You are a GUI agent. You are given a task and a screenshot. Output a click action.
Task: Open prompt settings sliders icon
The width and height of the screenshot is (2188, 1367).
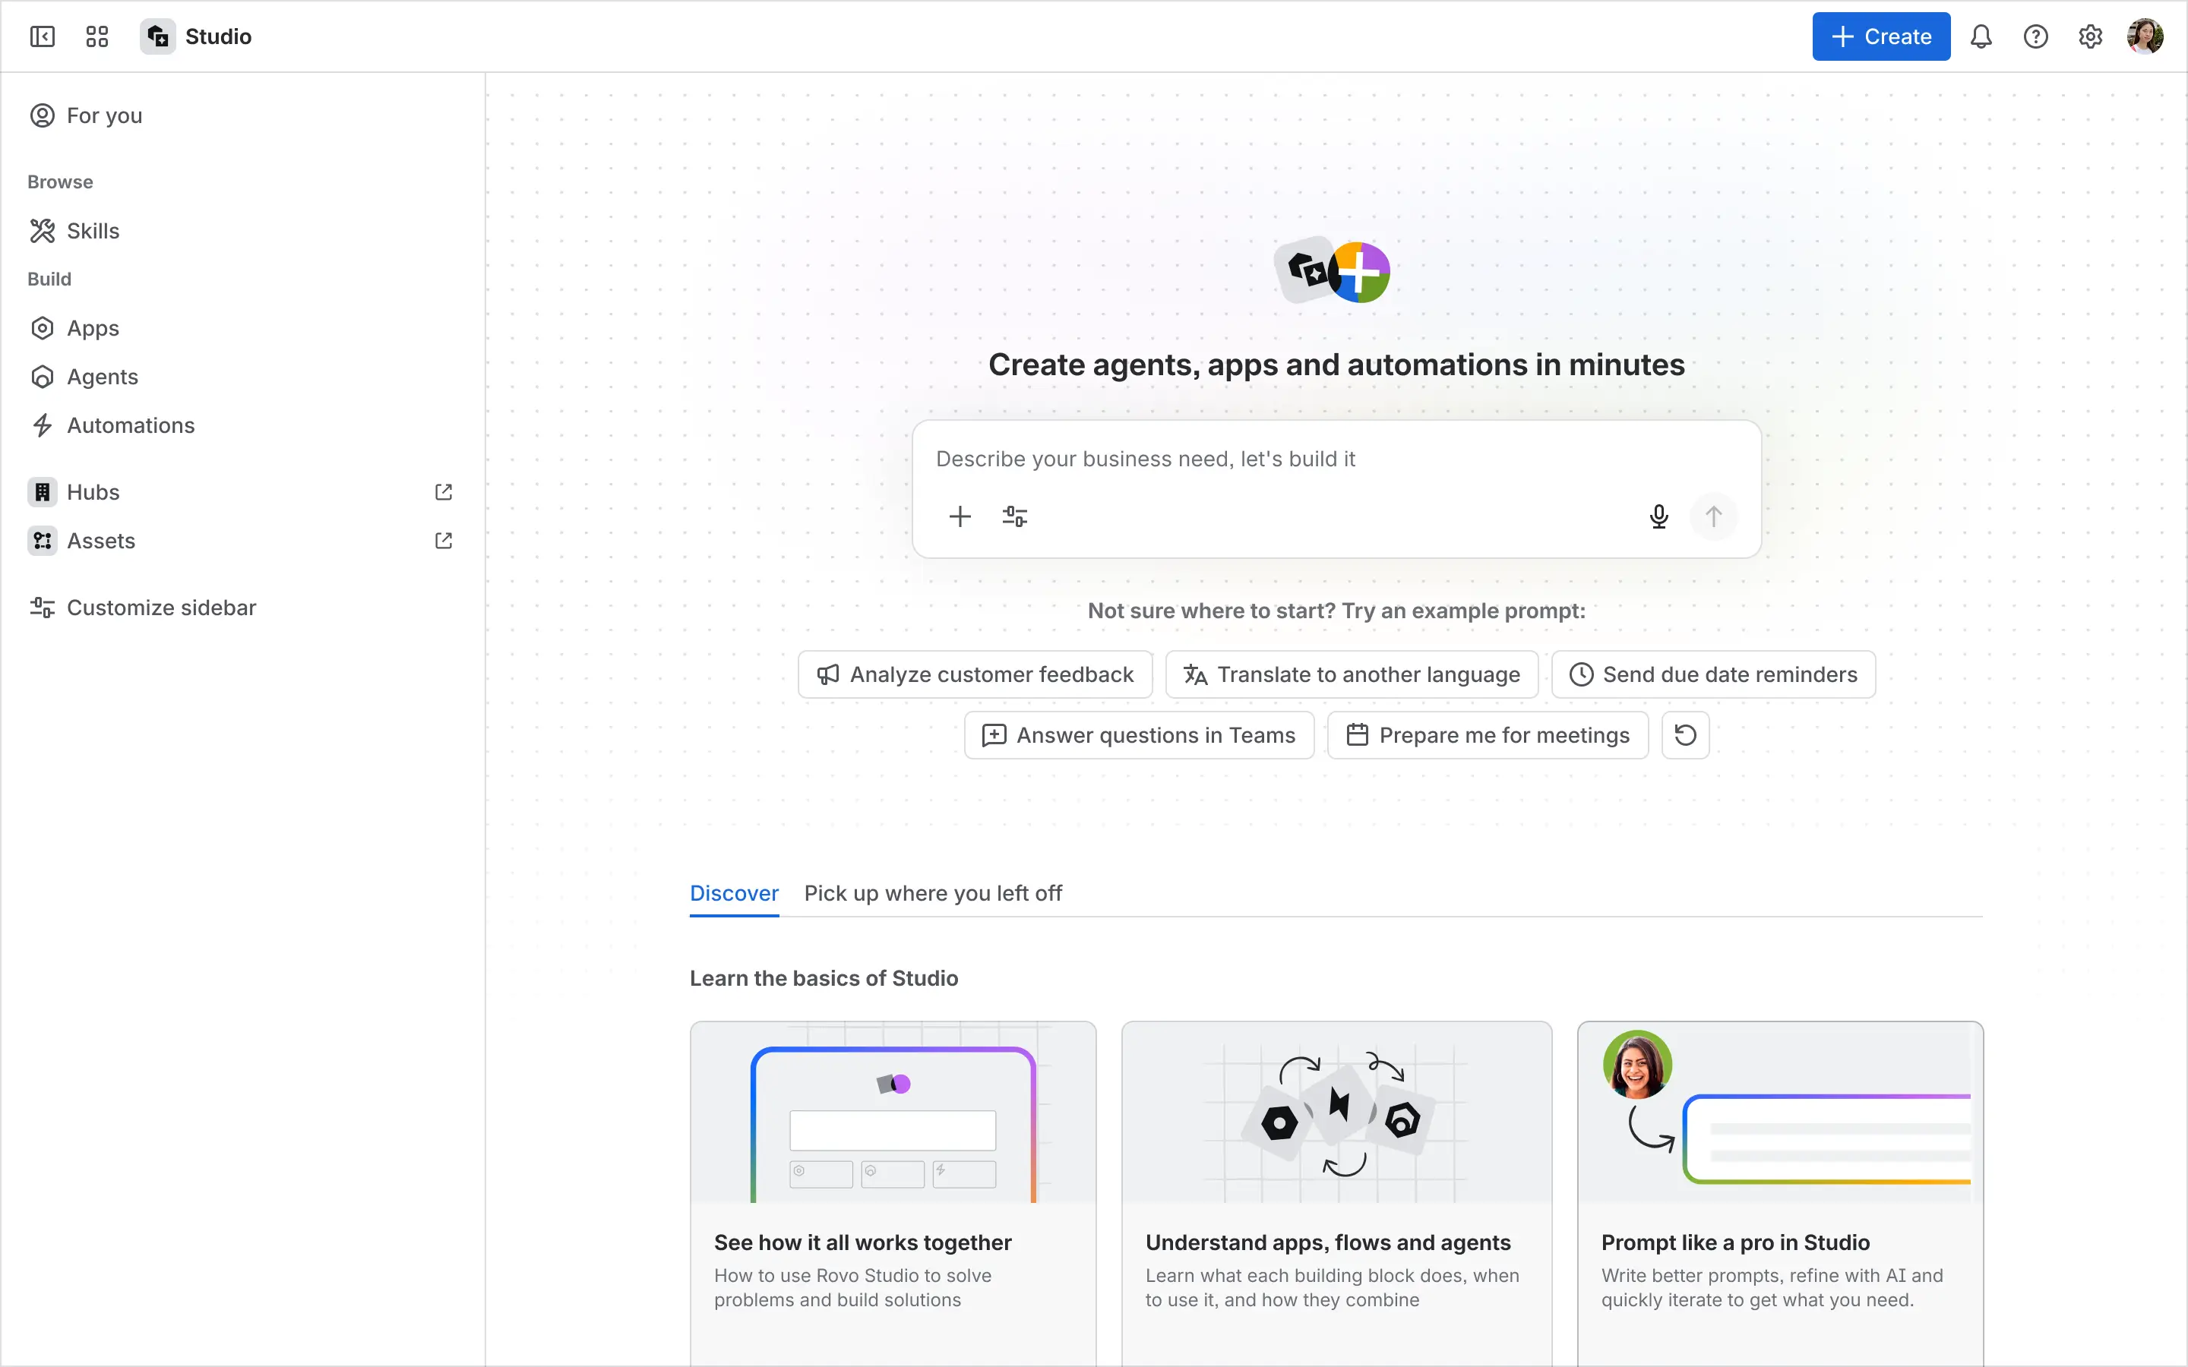1014,516
